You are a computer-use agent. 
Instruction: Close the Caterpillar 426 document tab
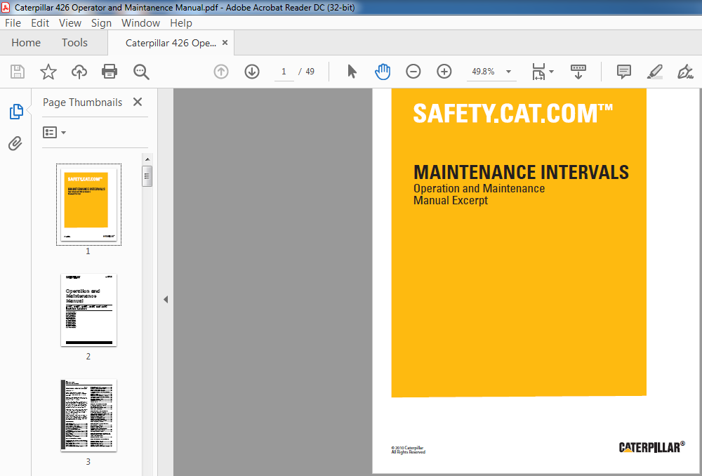tap(225, 43)
